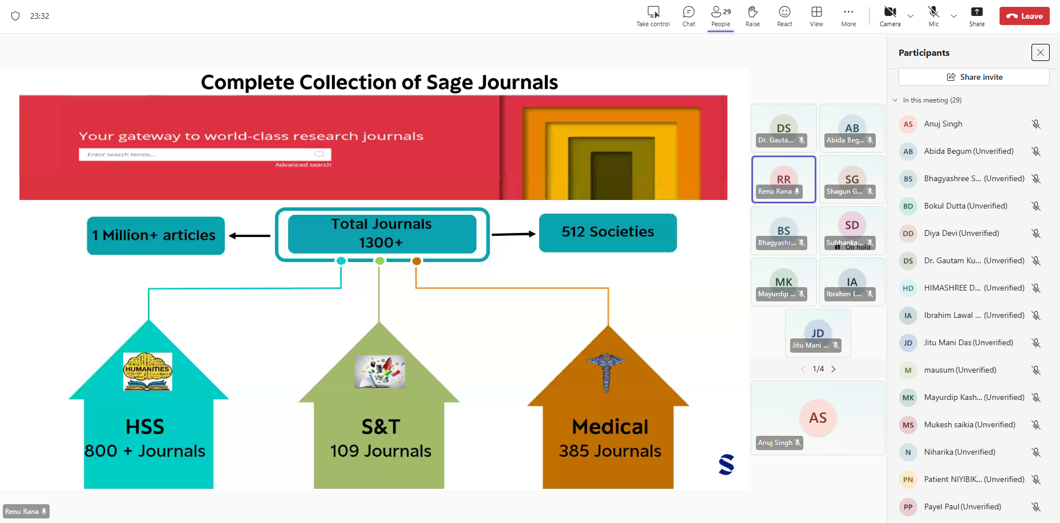Click the Share invite button
The width and height of the screenshot is (1060, 523).
click(x=974, y=77)
